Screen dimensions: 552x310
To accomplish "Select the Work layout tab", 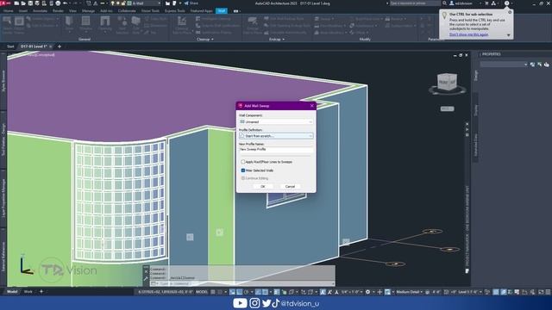I will [28, 291].
